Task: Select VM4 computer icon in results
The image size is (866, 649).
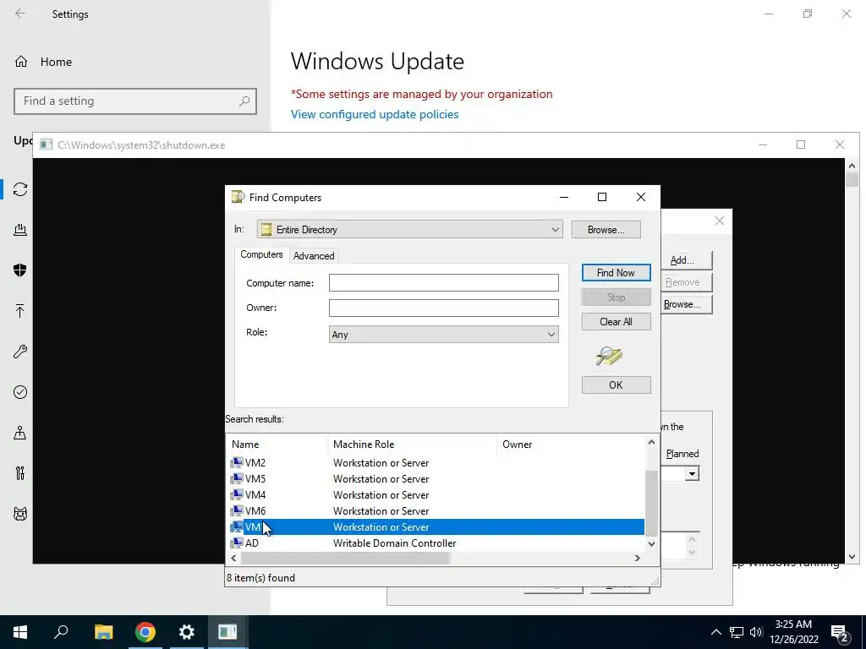Action: click(x=237, y=494)
